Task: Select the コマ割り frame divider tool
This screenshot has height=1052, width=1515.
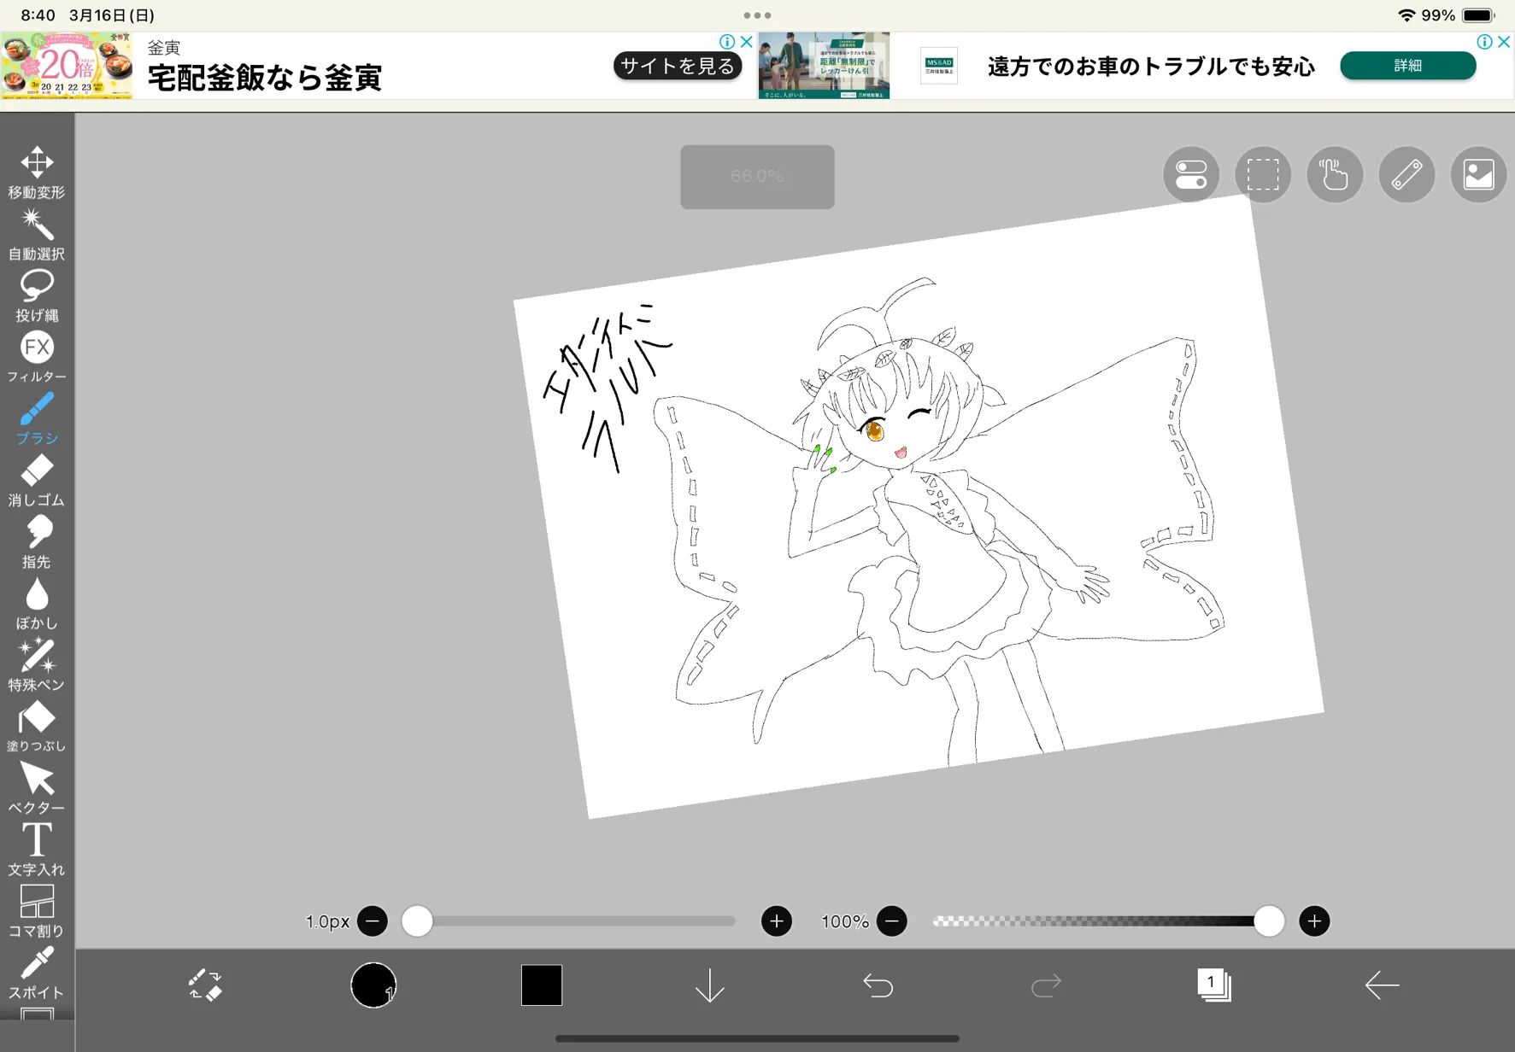Action: pyautogui.click(x=37, y=910)
